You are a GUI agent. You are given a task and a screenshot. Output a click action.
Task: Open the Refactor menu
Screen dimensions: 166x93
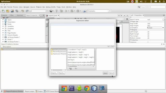[x=39, y=7]
